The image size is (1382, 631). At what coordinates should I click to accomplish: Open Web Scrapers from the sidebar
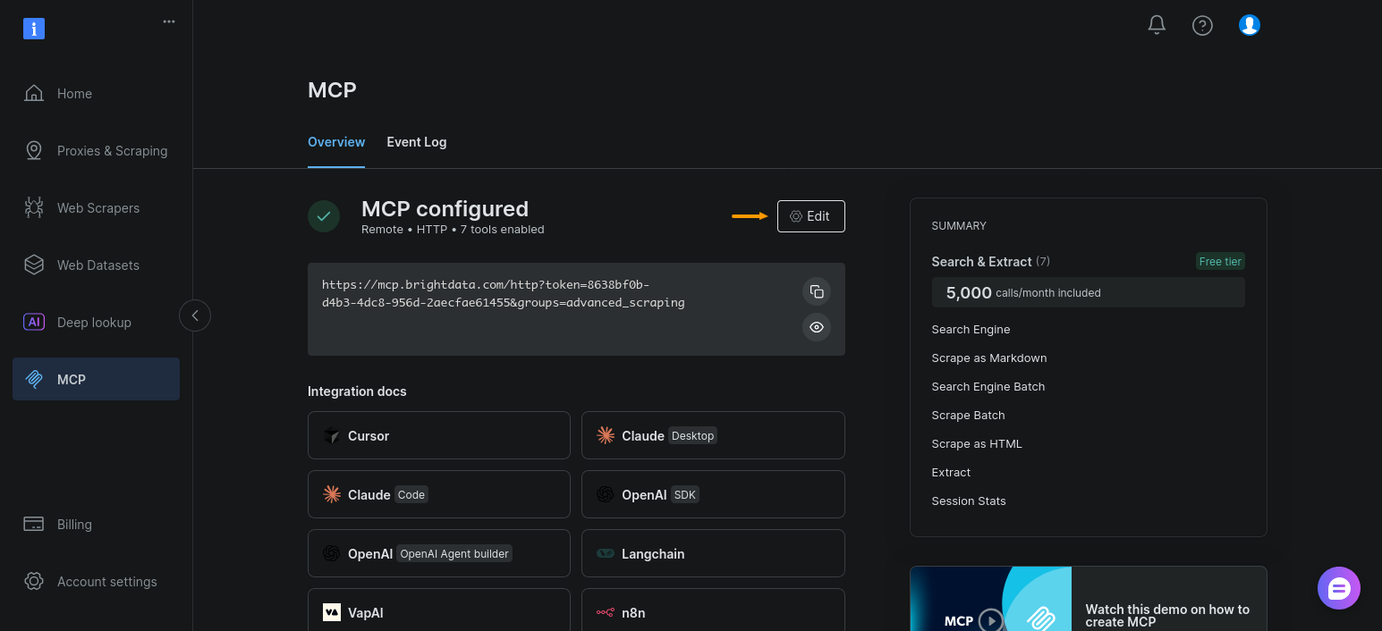34,207
